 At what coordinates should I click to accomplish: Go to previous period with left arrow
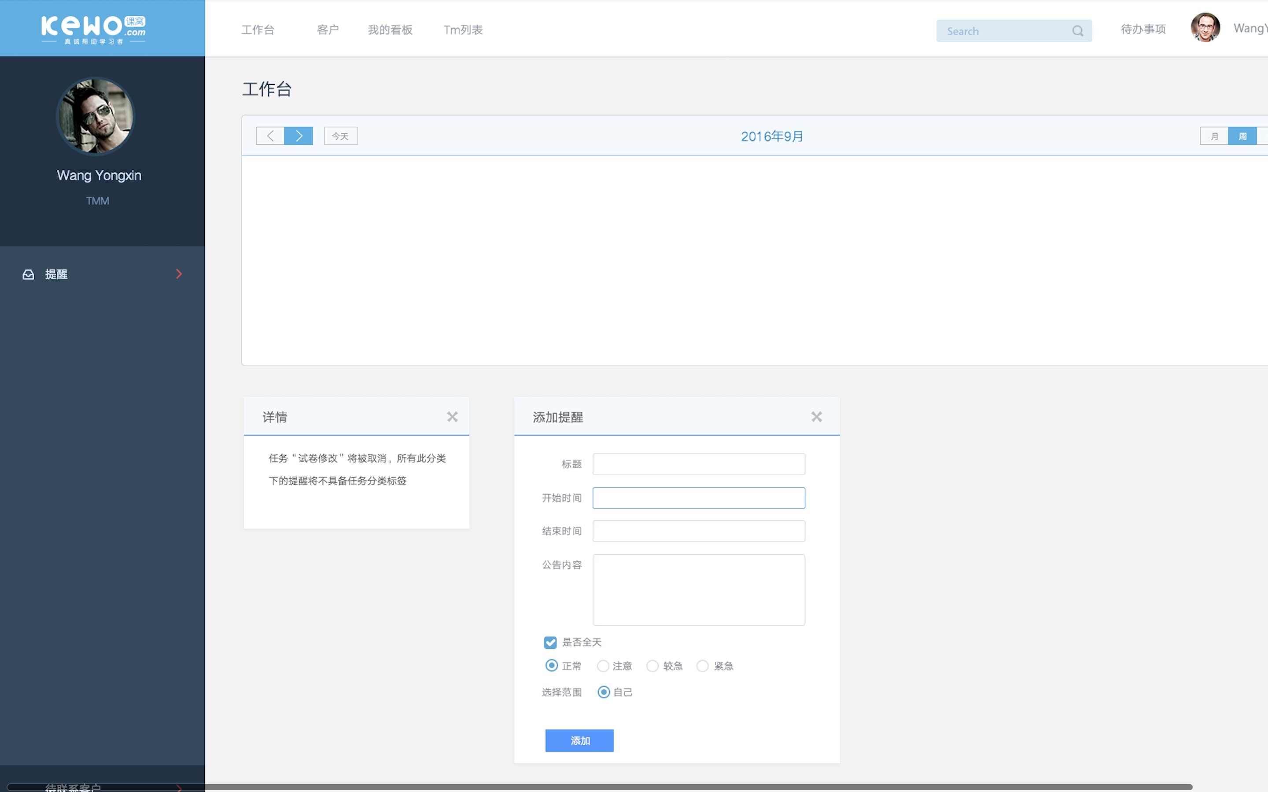[270, 136]
